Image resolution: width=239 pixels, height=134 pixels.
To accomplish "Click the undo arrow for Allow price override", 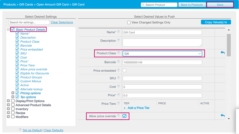I will (x=223, y=115).
